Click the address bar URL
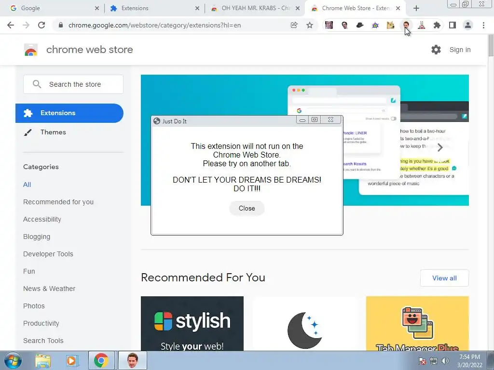 [154, 25]
